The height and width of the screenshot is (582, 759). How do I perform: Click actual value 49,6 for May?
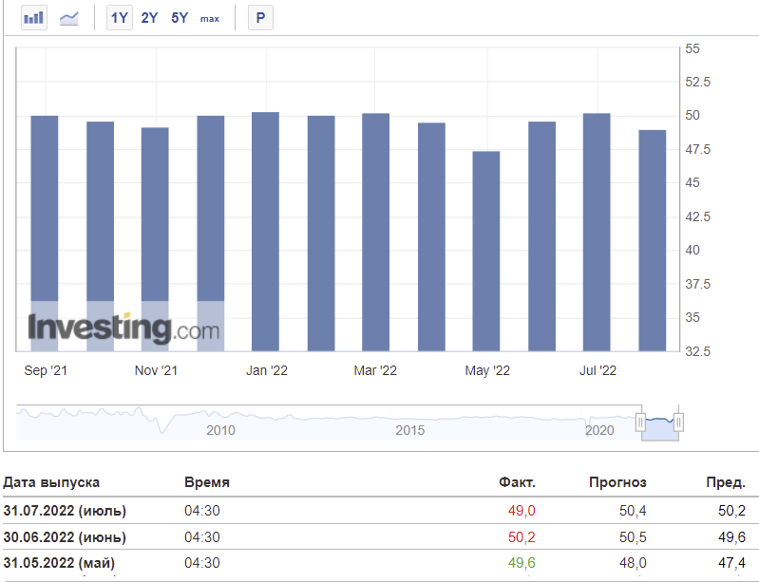click(522, 563)
